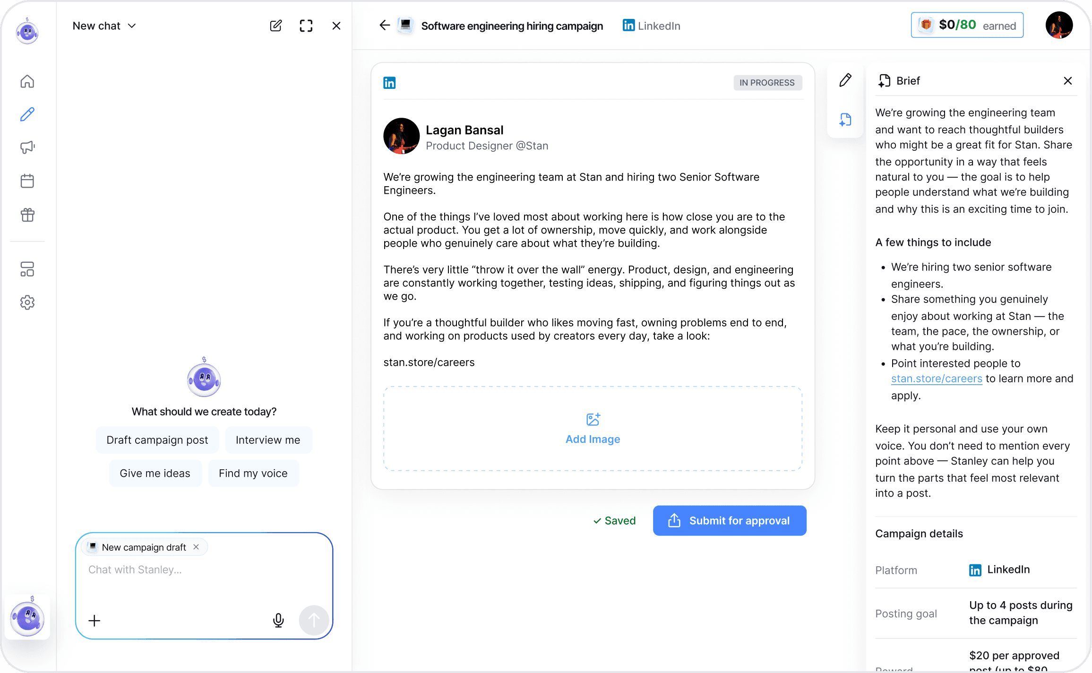Open stan.store/careers link in the Brief
The image size is (1092, 673).
[x=937, y=379]
